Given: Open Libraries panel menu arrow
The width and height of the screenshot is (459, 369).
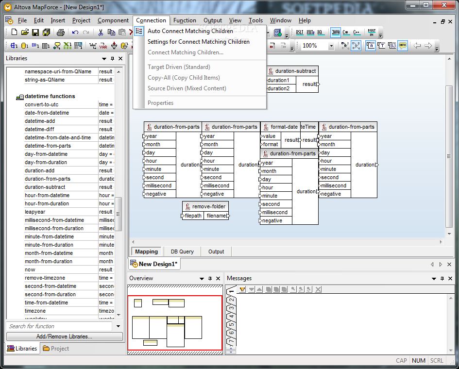Looking at the screenshot, I should (x=104, y=59).
